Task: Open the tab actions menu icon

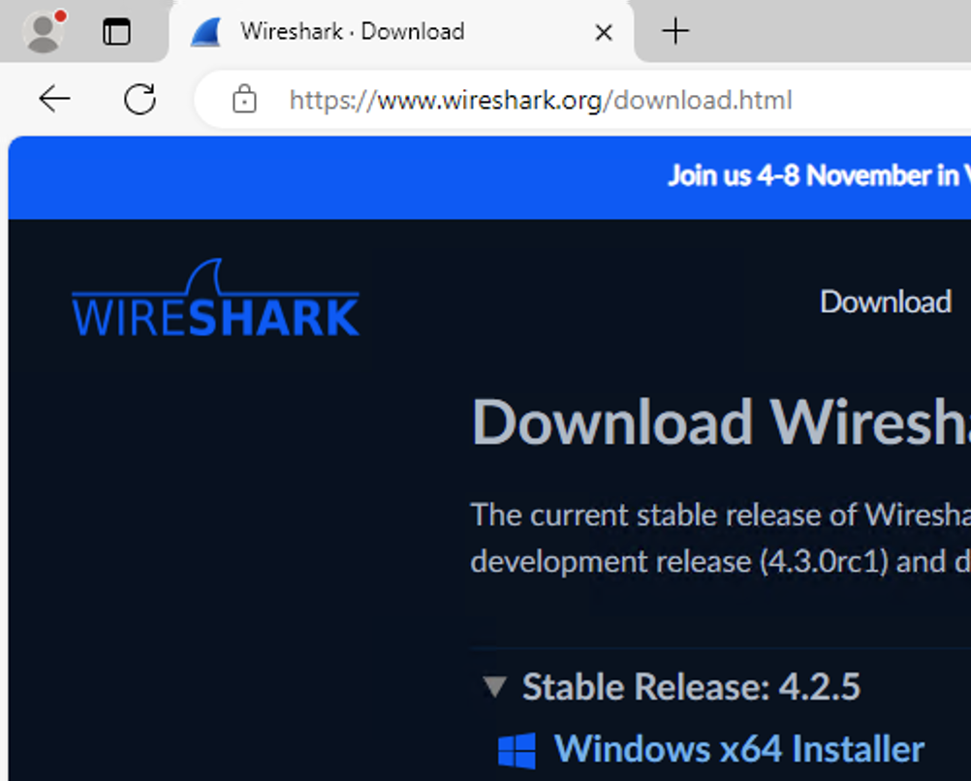Action: click(x=116, y=32)
